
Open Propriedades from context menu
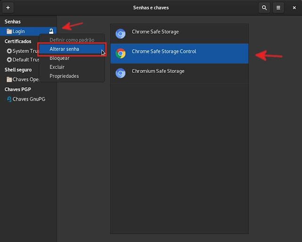[72, 76]
